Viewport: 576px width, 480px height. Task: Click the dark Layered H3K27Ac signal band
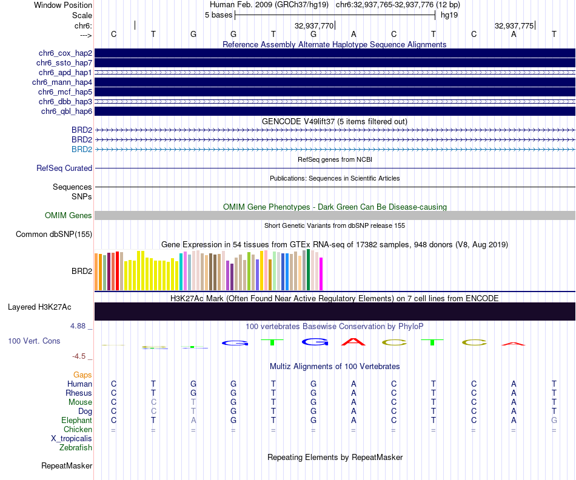[334, 312]
